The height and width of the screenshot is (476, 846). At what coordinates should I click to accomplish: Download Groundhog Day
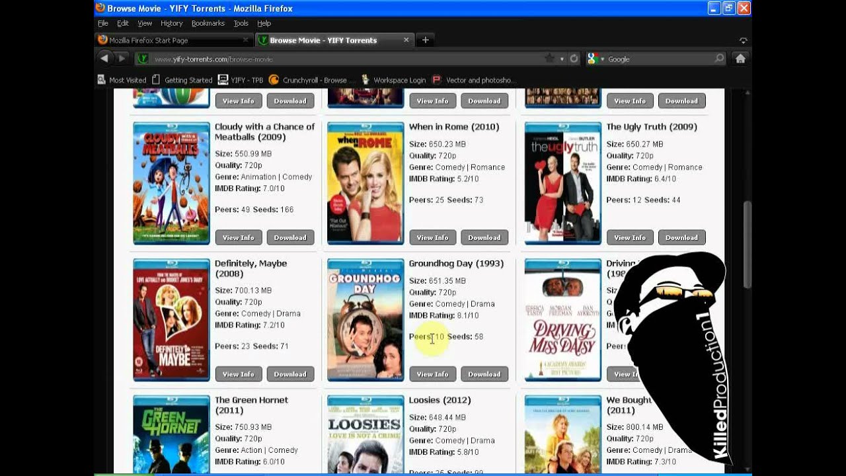pyautogui.click(x=484, y=374)
